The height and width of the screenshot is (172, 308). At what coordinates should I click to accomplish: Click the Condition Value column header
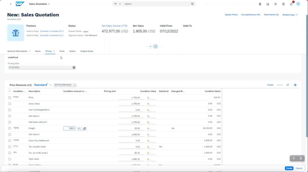click(x=148, y=91)
